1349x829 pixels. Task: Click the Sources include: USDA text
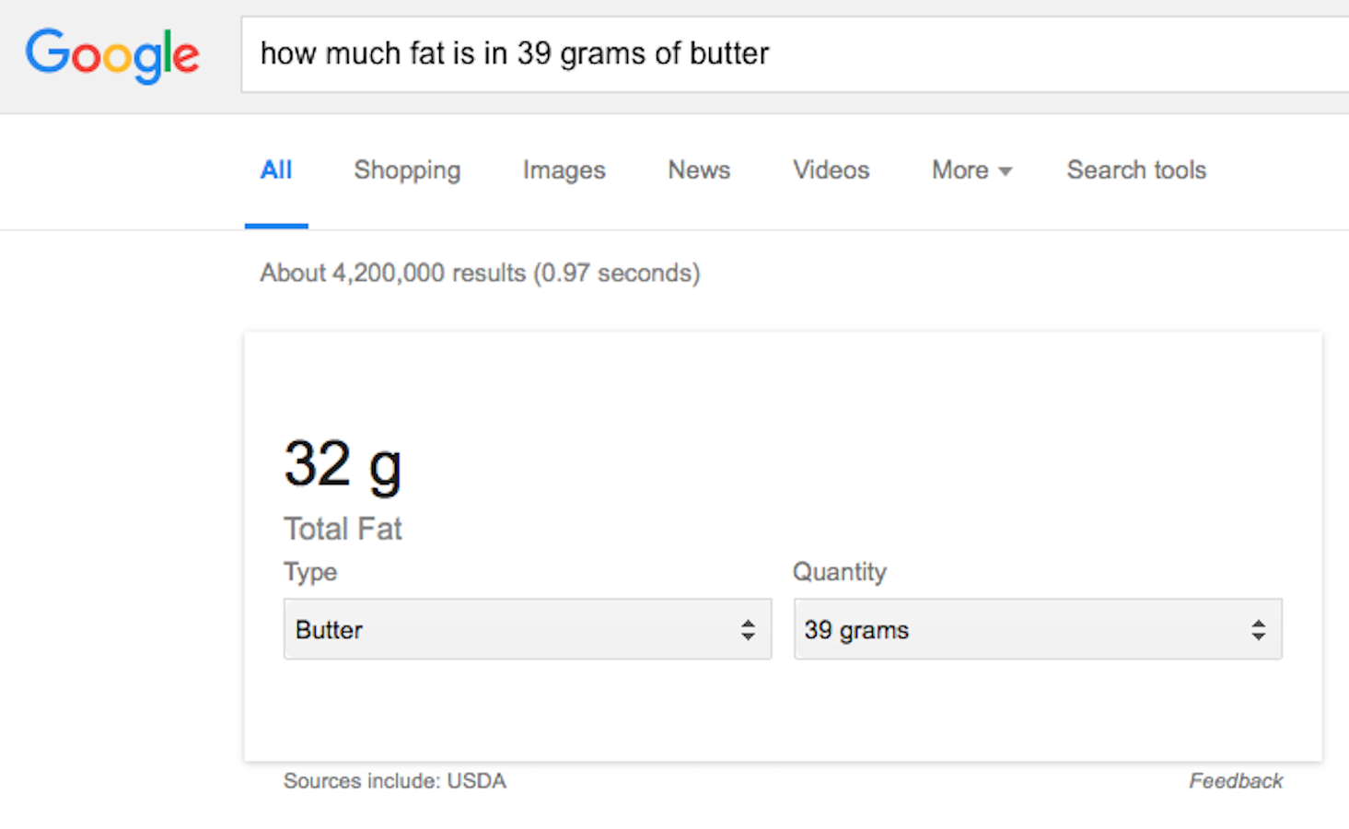(395, 781)
